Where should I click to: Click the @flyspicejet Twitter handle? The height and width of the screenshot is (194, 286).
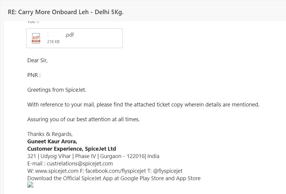click(168, 171)
